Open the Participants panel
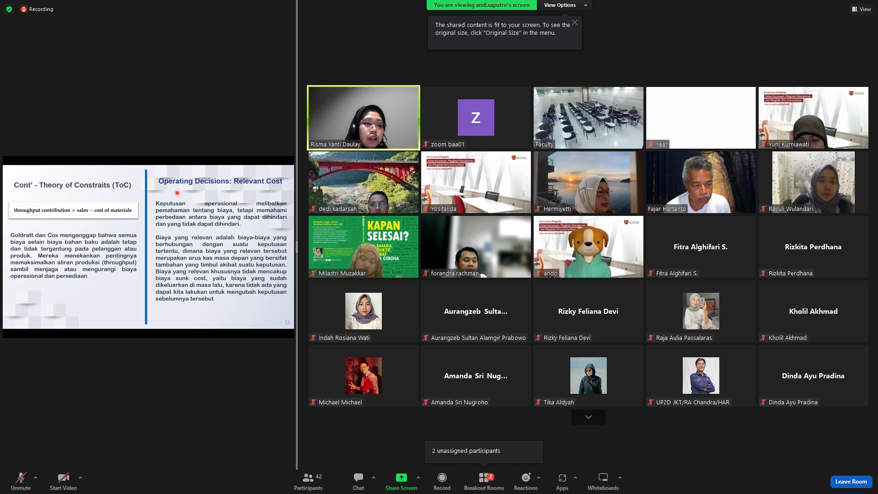 308,482
